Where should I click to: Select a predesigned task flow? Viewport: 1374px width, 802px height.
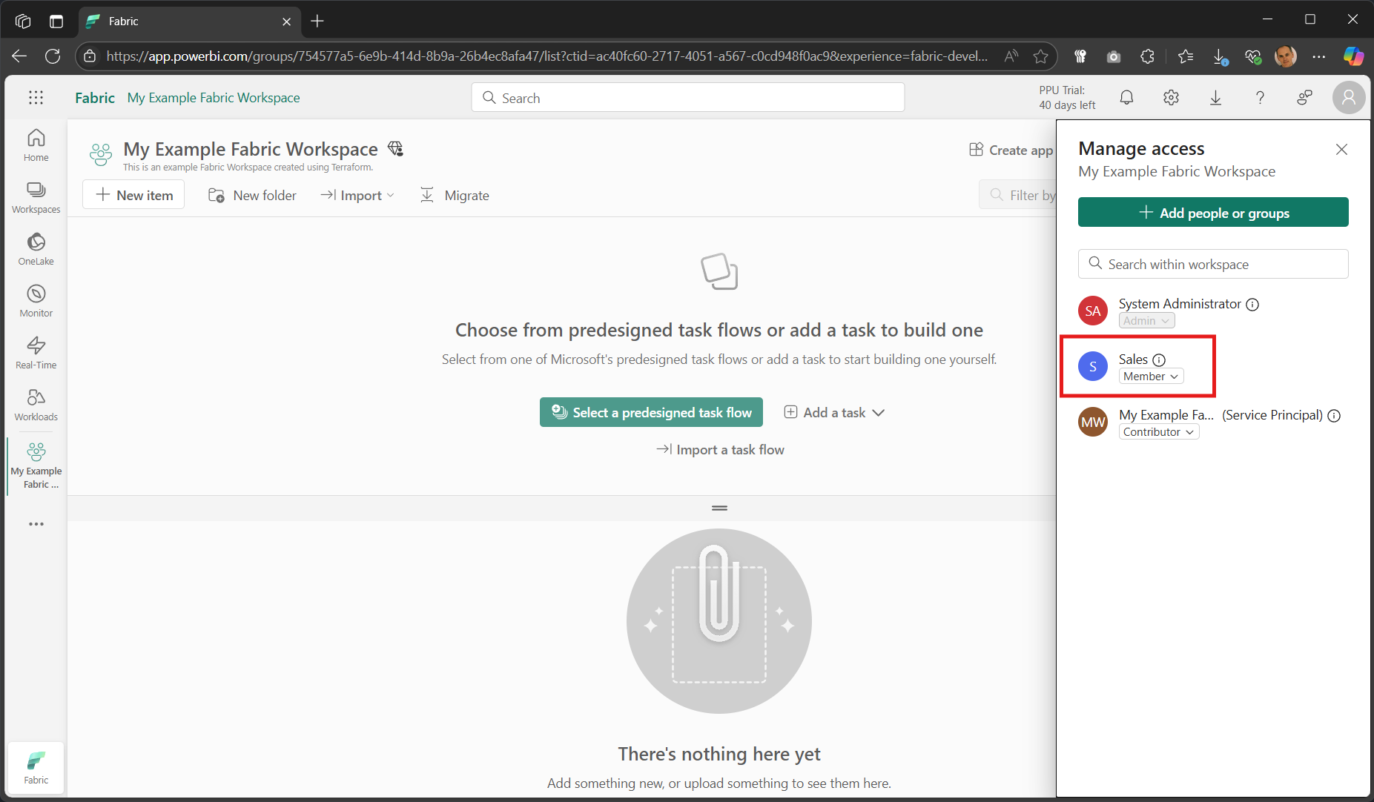[651, 412]
